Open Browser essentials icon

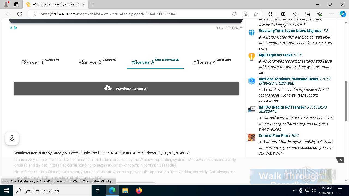pos(320,14)
